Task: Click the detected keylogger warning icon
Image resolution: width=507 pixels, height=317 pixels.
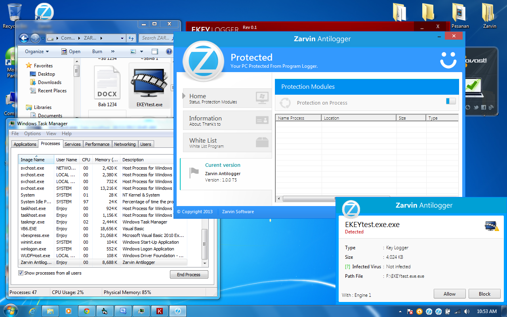Action: [x=491, y=225]
